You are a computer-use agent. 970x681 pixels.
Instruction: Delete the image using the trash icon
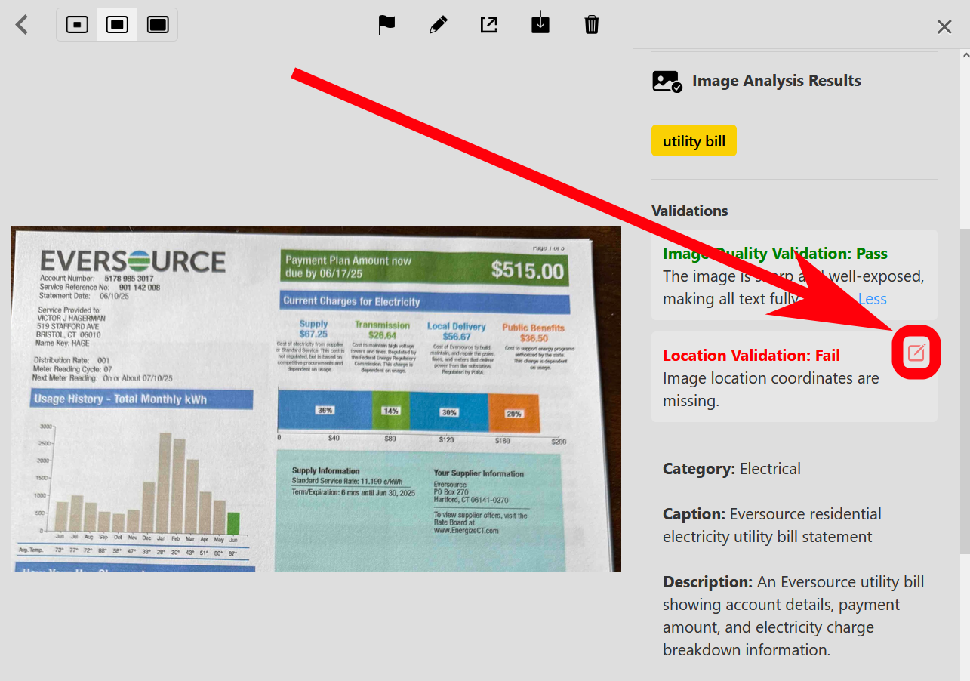(592, 25)
